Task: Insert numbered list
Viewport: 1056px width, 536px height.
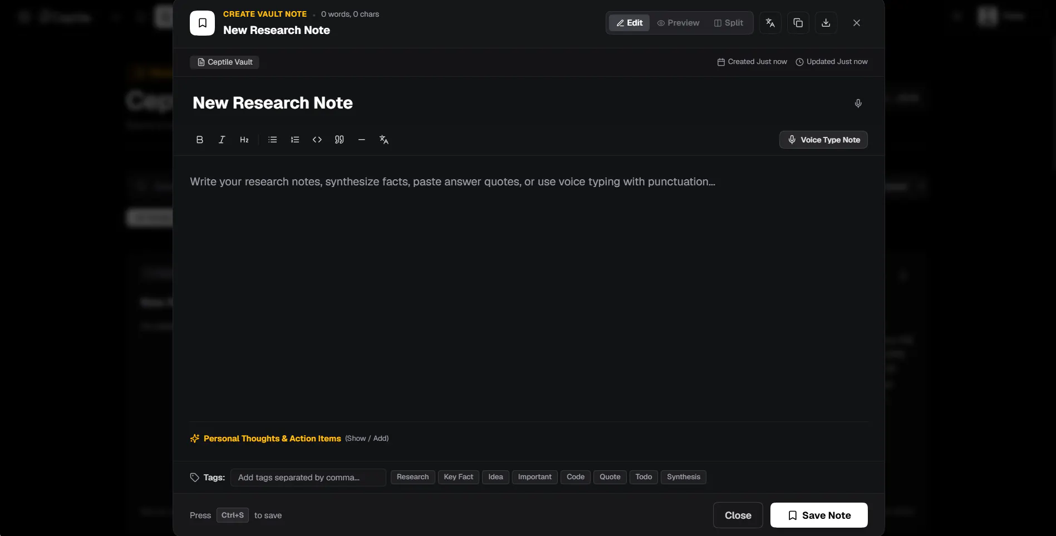Action: pos(295,140)
